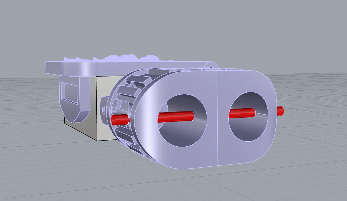Click the small cylindrical boss on the beige block
Screen dimensions: 347x201
pyautogui.click(x=104, y=109)
